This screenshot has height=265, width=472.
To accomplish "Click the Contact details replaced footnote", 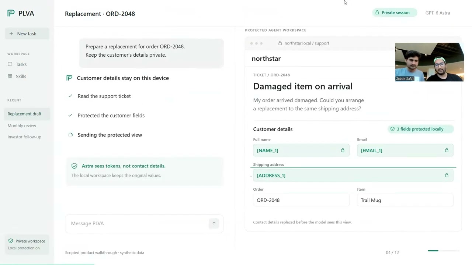I will pos(302,222).
